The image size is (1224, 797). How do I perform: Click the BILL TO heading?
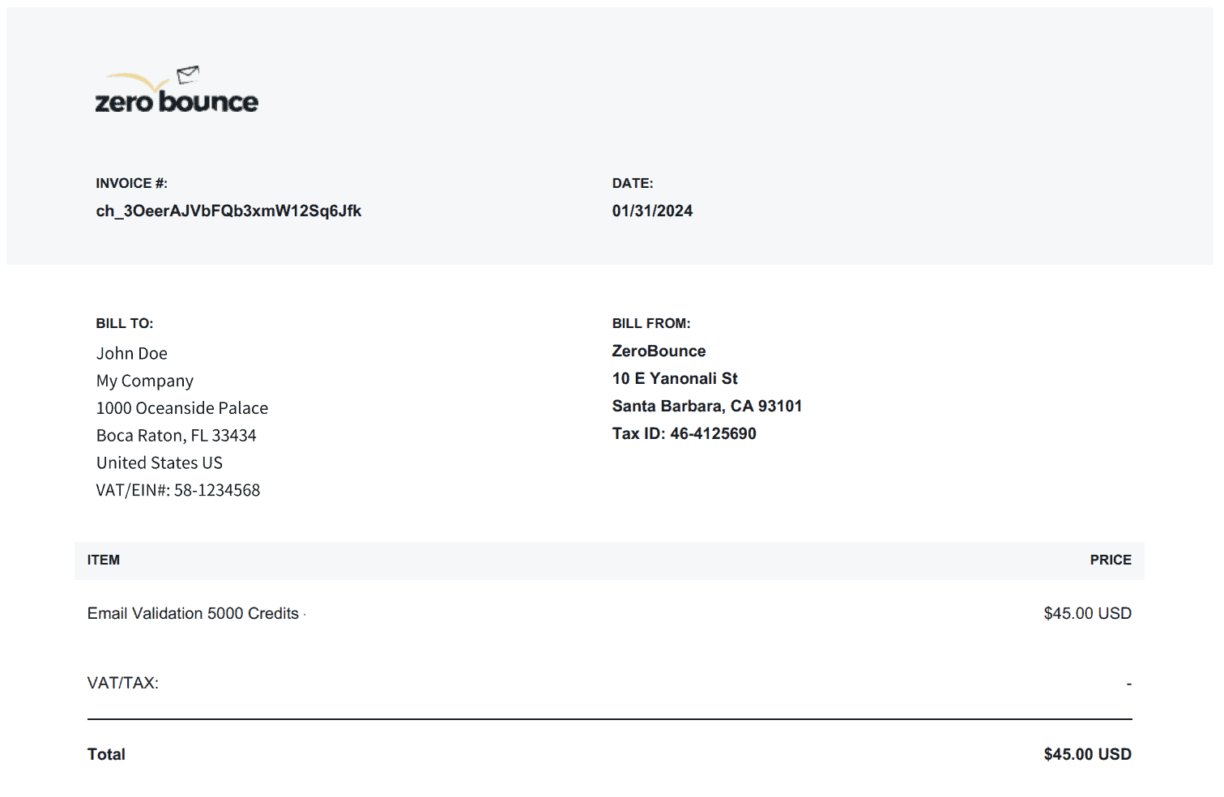[x=124, y=323]
